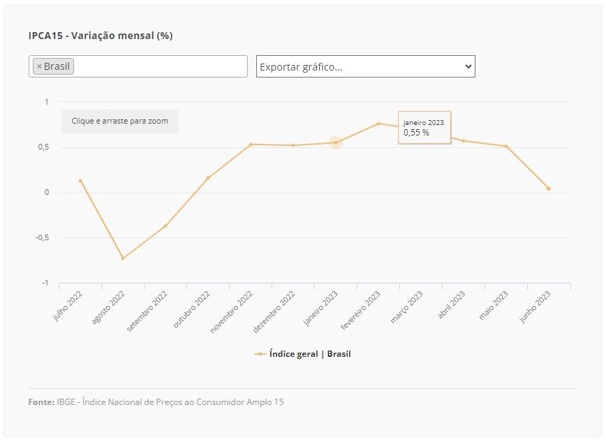
Task: Toggle the Índice geral | Brasil legend series
Action: [x=302, y=354]
